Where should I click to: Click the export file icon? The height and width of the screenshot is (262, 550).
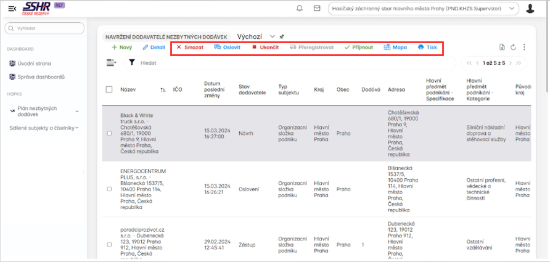point(502,47)
